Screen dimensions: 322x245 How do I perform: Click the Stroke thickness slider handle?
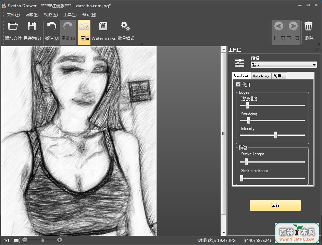pyautogui.click(x=241, y=178)
